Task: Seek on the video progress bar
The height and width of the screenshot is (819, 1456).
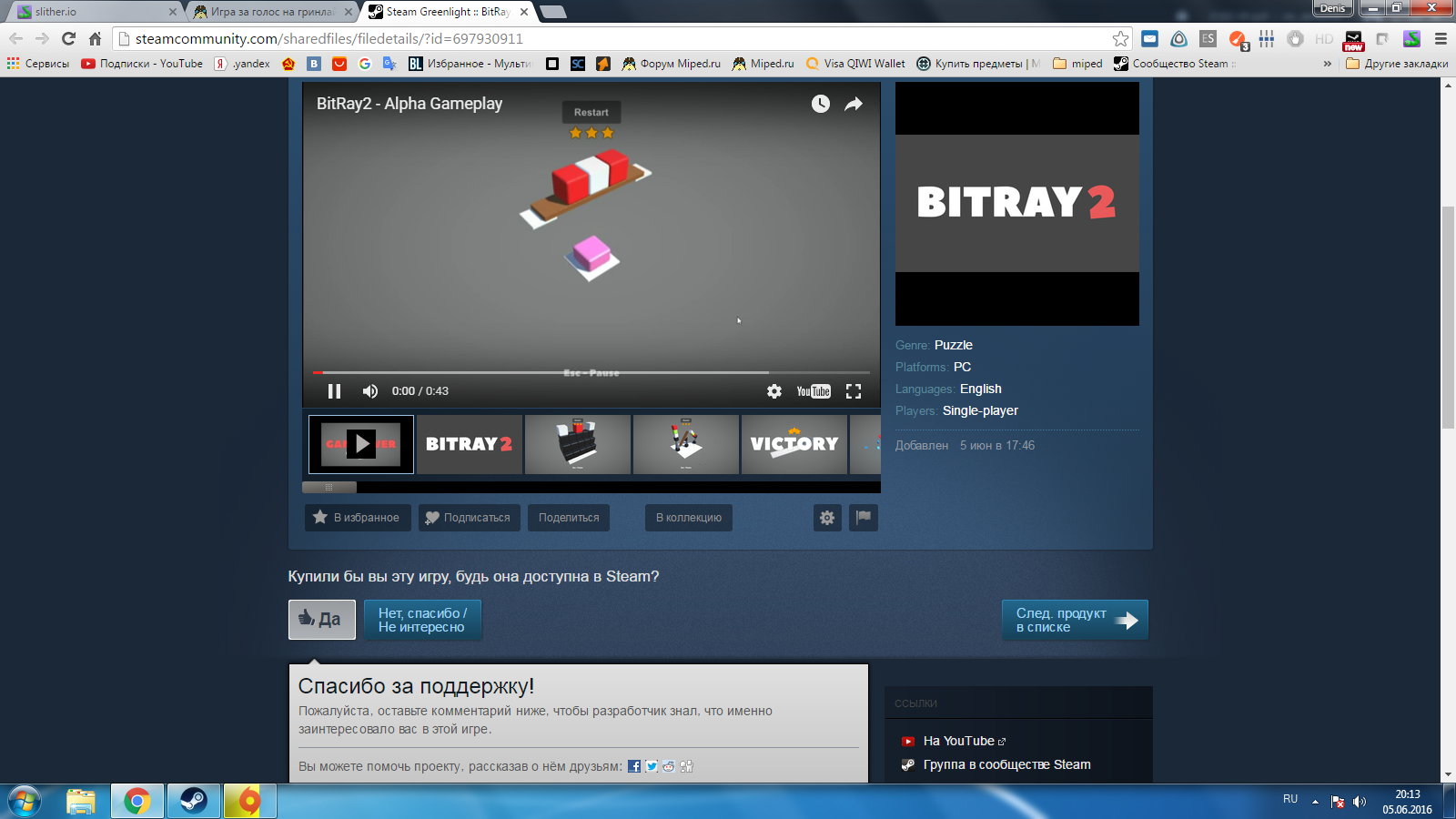Action: tap(591, 372)
